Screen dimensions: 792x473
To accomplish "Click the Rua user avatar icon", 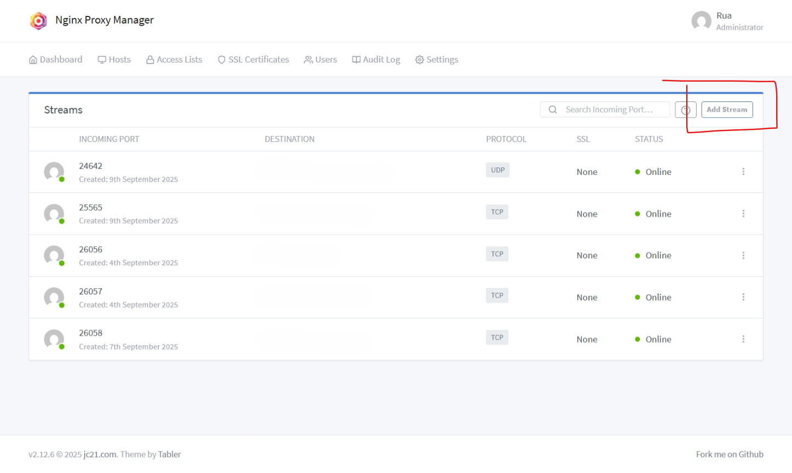I will coord(701,21).
